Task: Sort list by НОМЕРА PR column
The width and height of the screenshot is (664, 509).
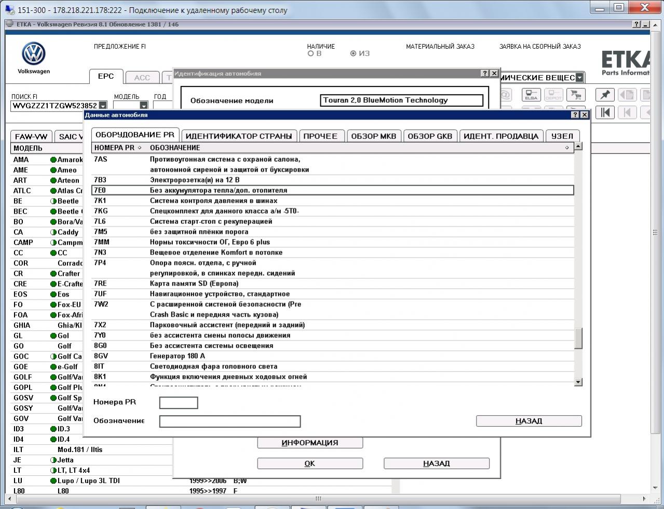Action: (118, 148)
